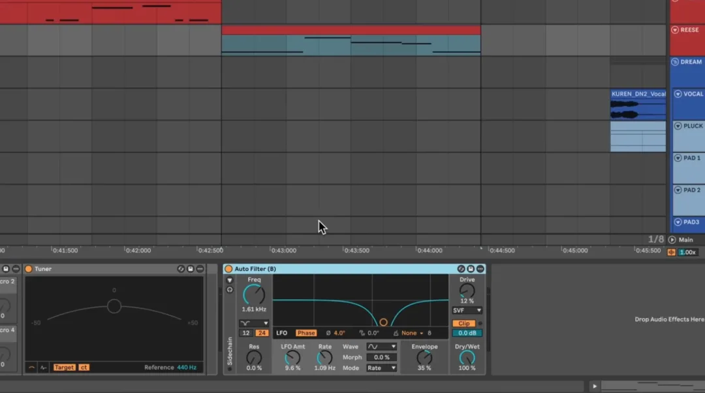The image size is (705, 393).
Task: Collapse the Auto Filter sidechain triangle toggle
Action: (230, 280)
